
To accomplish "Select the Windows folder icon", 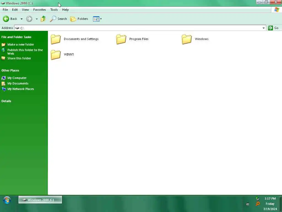I will (x=186, y=39).
